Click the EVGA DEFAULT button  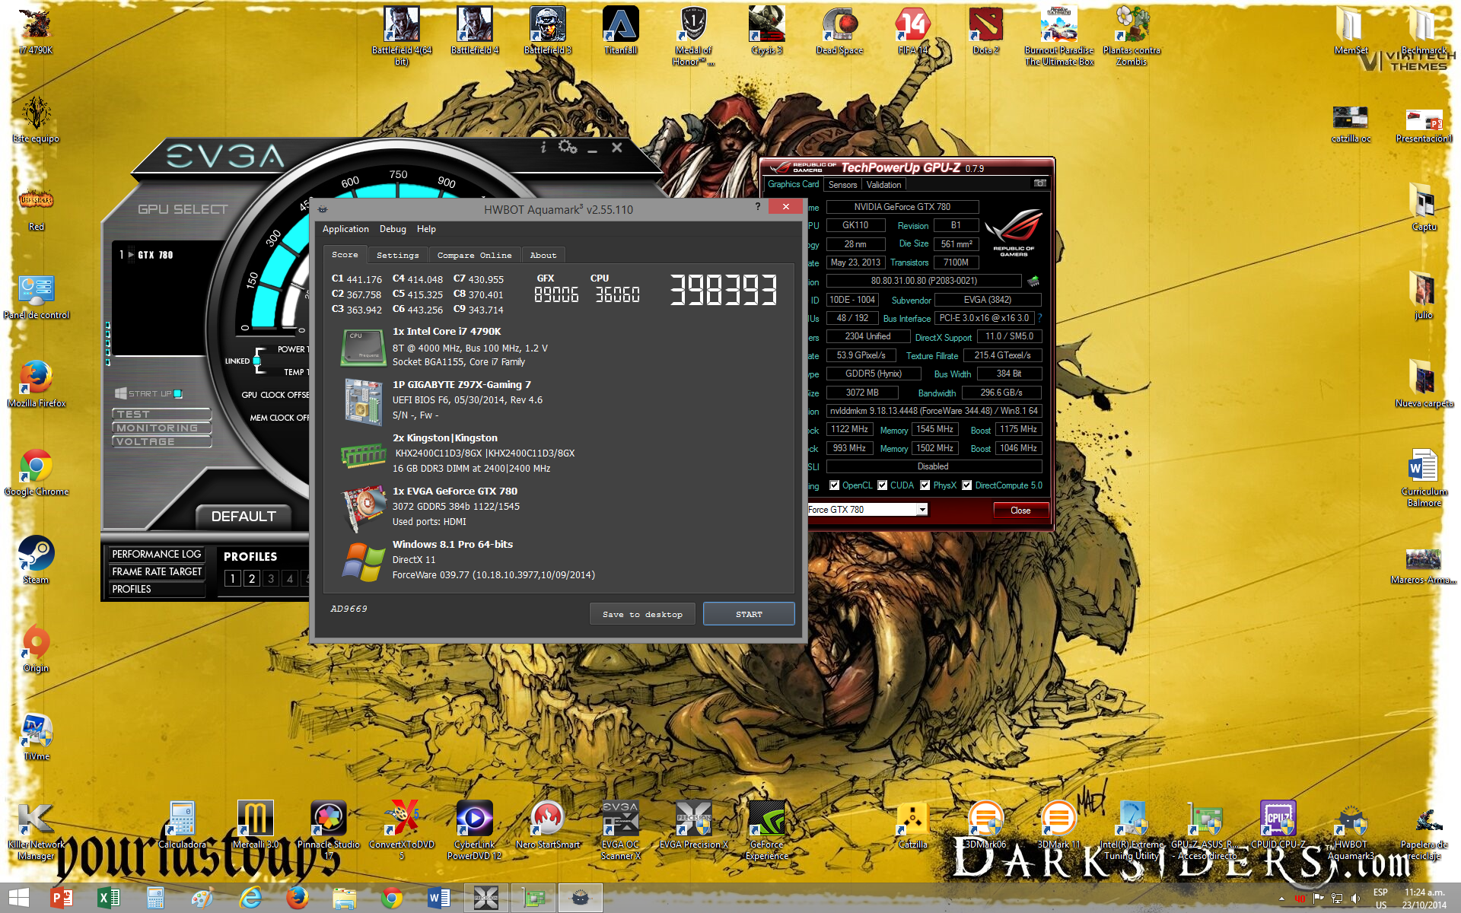pos(243,517)
